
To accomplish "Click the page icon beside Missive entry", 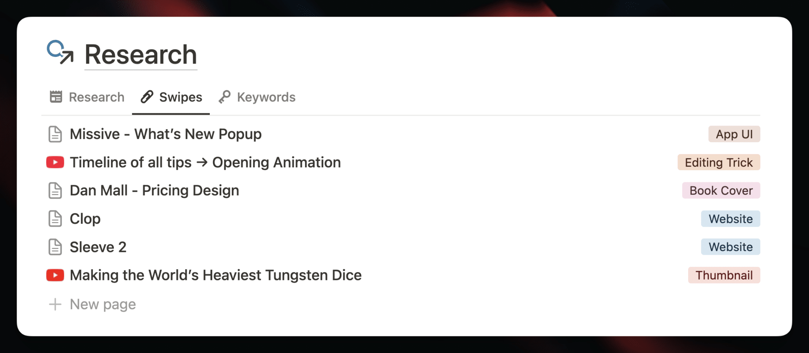I will tap(55, 134).
